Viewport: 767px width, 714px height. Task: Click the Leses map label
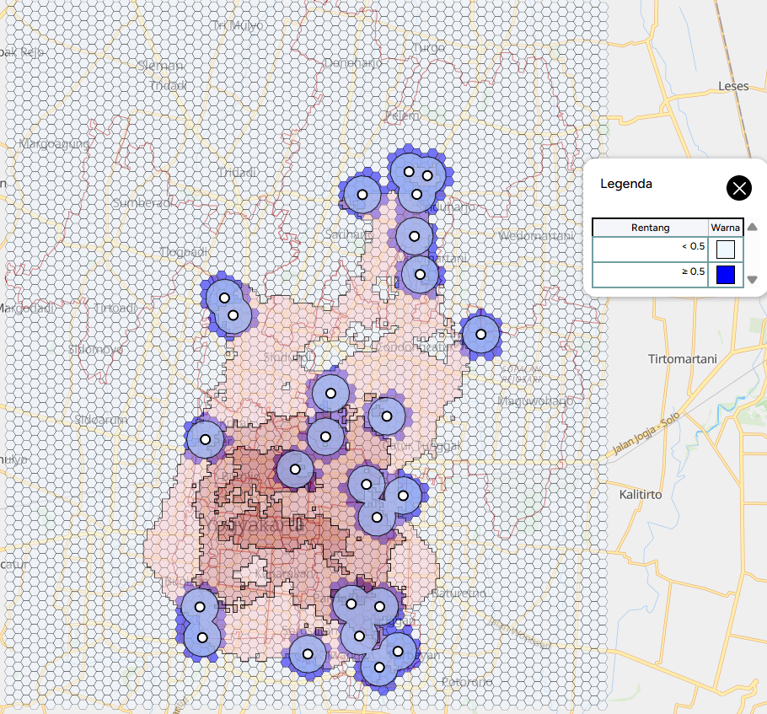(733, 86)
